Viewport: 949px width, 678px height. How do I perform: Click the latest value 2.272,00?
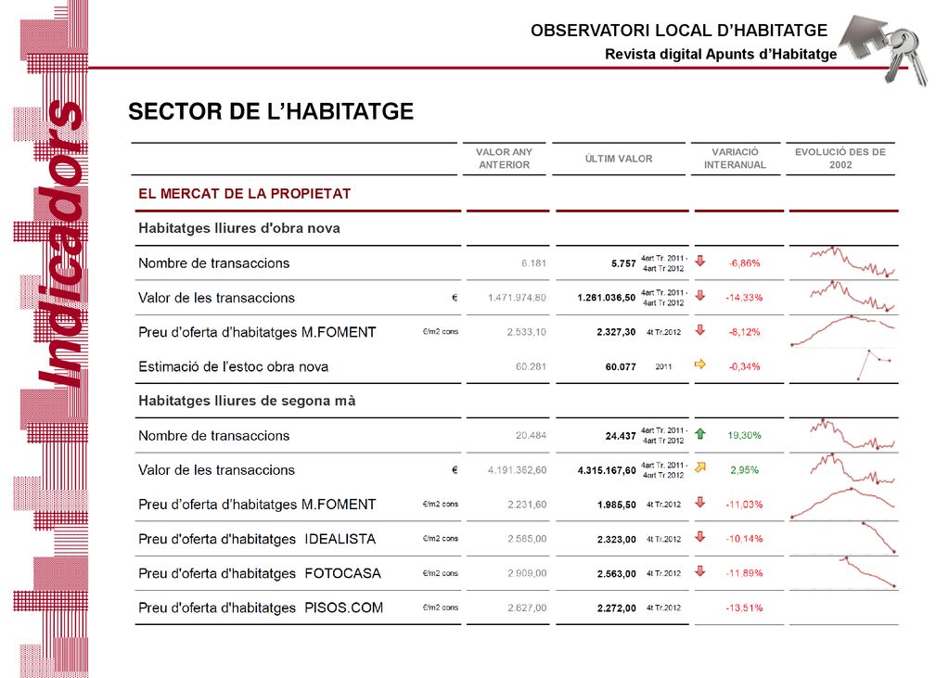(x=616, y=608)
